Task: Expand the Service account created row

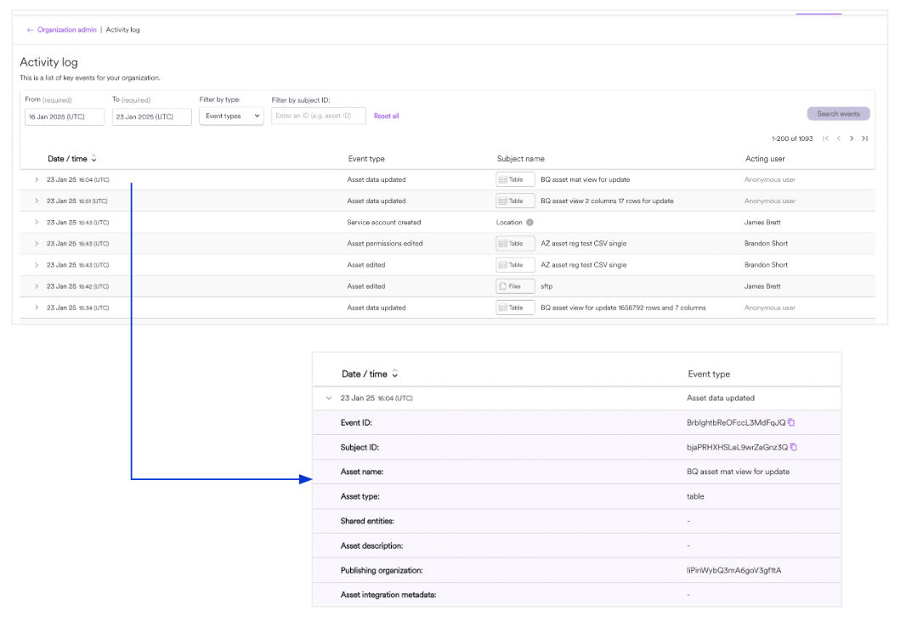Action: pyautogui.click(x=37, y=223)
